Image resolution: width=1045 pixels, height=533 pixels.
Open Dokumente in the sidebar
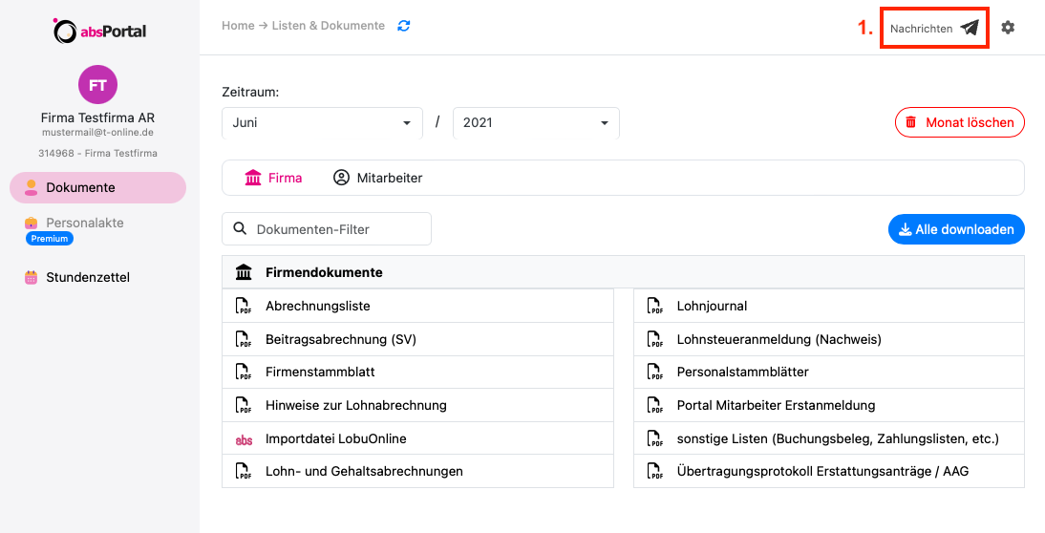click(x=97, y=188)
